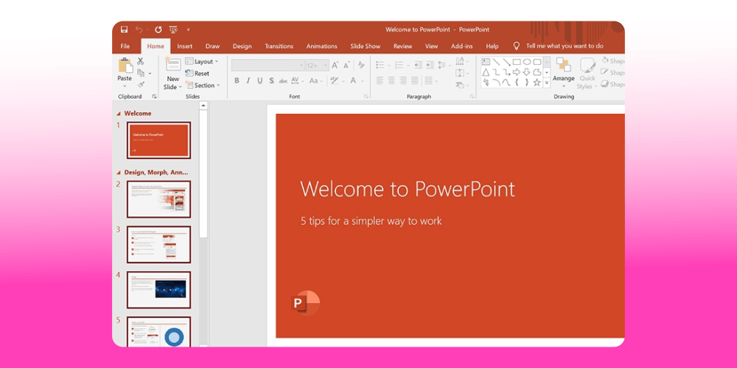Select the Oval shape in gallery

[x=527, y=62]
